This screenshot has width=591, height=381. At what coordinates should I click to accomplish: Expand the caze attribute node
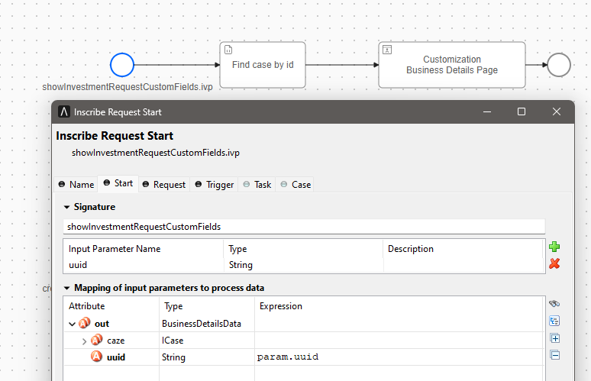pos(84,341)
